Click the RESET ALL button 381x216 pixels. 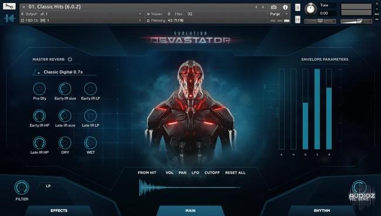coord(235,173)
